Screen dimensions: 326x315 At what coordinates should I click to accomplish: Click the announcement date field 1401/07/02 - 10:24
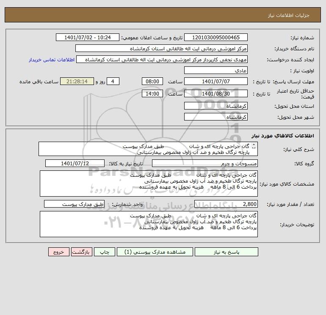[x=88, y=37]
